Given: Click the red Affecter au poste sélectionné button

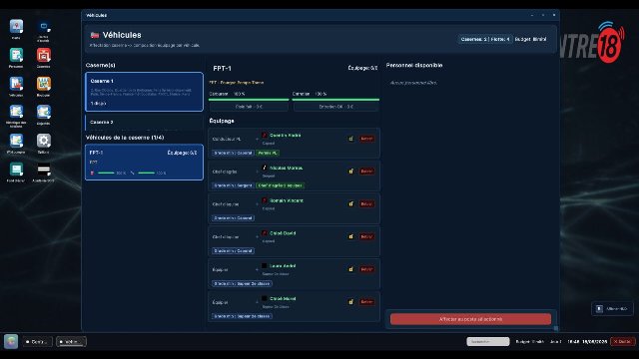Looking at the screenshot, I should (x=470, y=319).
